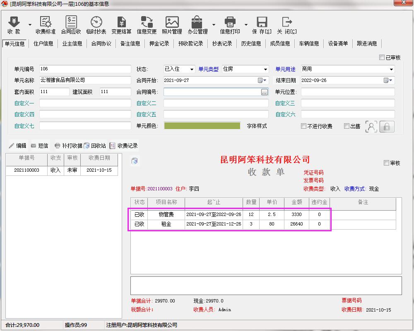Open 收费标准 fee standard tool
Image resolution: width=414 pixels, height=331 pixels.
tap(46, 25)
